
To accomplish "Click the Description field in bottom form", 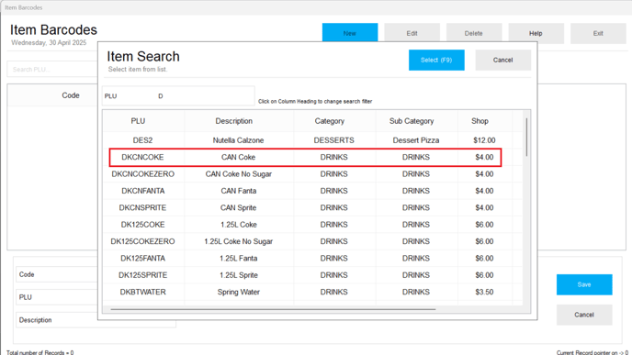I will (96, 320).
